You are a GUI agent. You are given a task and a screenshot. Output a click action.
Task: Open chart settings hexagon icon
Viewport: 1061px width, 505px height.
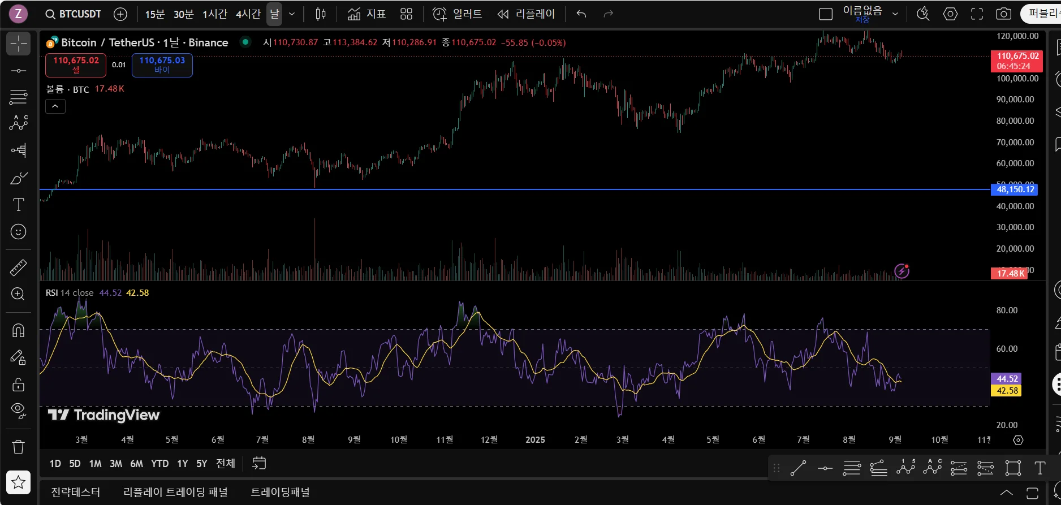[x=951, y=14]
